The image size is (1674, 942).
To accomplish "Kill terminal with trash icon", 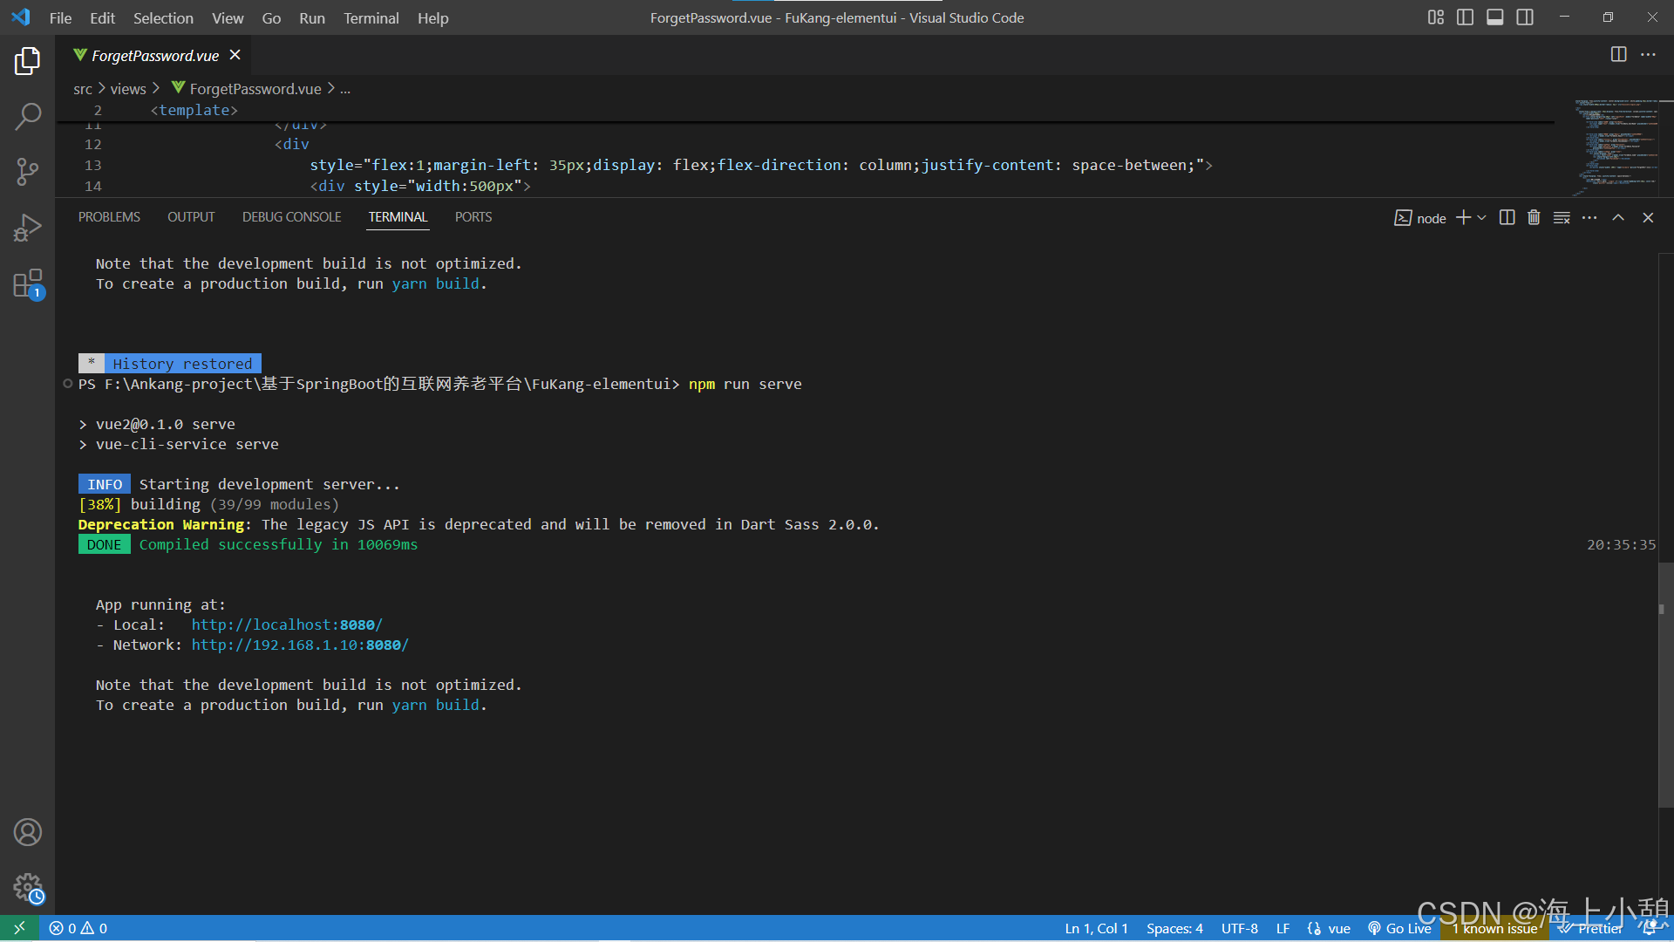I will coord(1534,217).
